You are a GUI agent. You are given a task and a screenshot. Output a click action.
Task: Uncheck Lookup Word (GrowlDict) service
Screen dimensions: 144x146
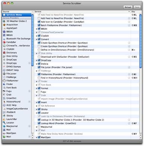[x=39, y=123]
